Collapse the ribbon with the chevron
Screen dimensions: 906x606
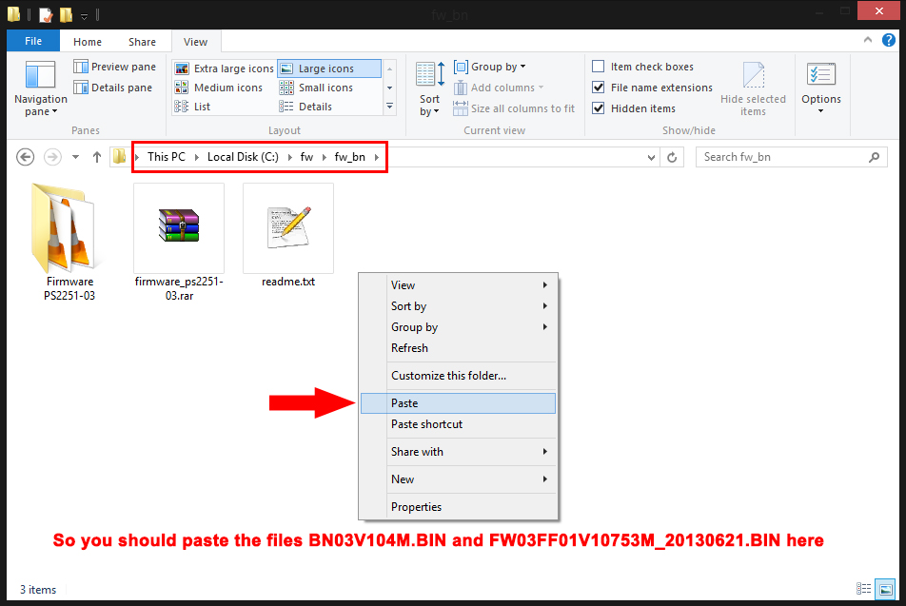867,40
